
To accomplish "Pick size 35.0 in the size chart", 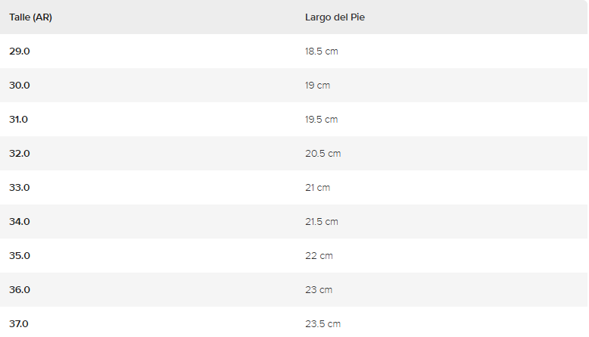I will tap(20, 256).
